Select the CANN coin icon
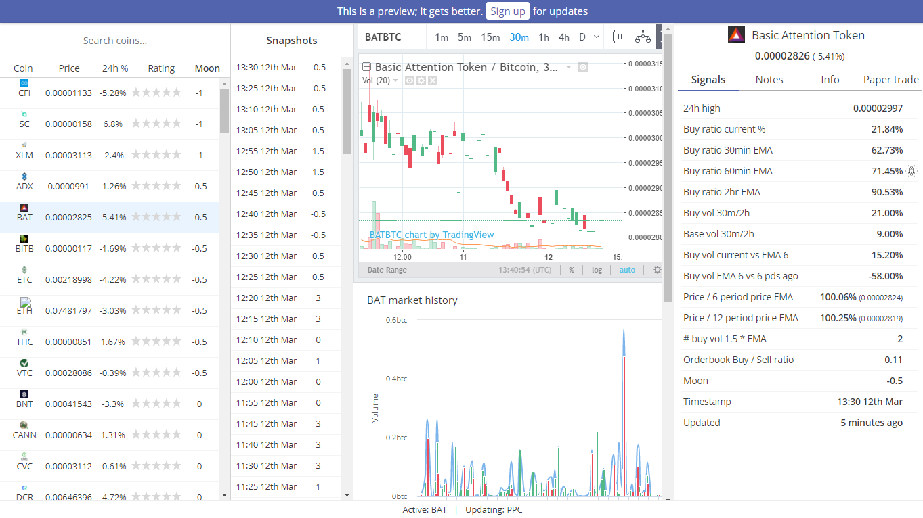The width and height of the screenshot is (923, 518). 24,425
